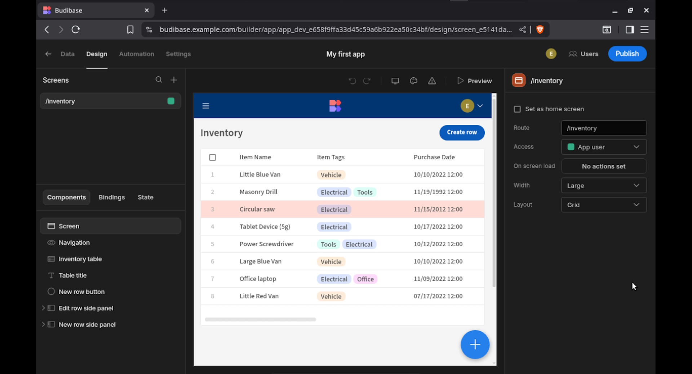Tick the table header select-all checkbox
Viewport: 692px width, 374px height.
tap(213, 157)
